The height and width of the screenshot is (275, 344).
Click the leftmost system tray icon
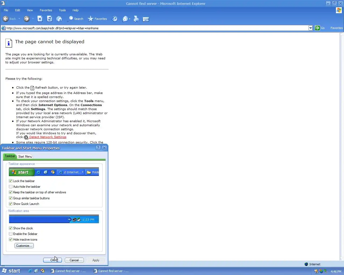click(316, 271)
